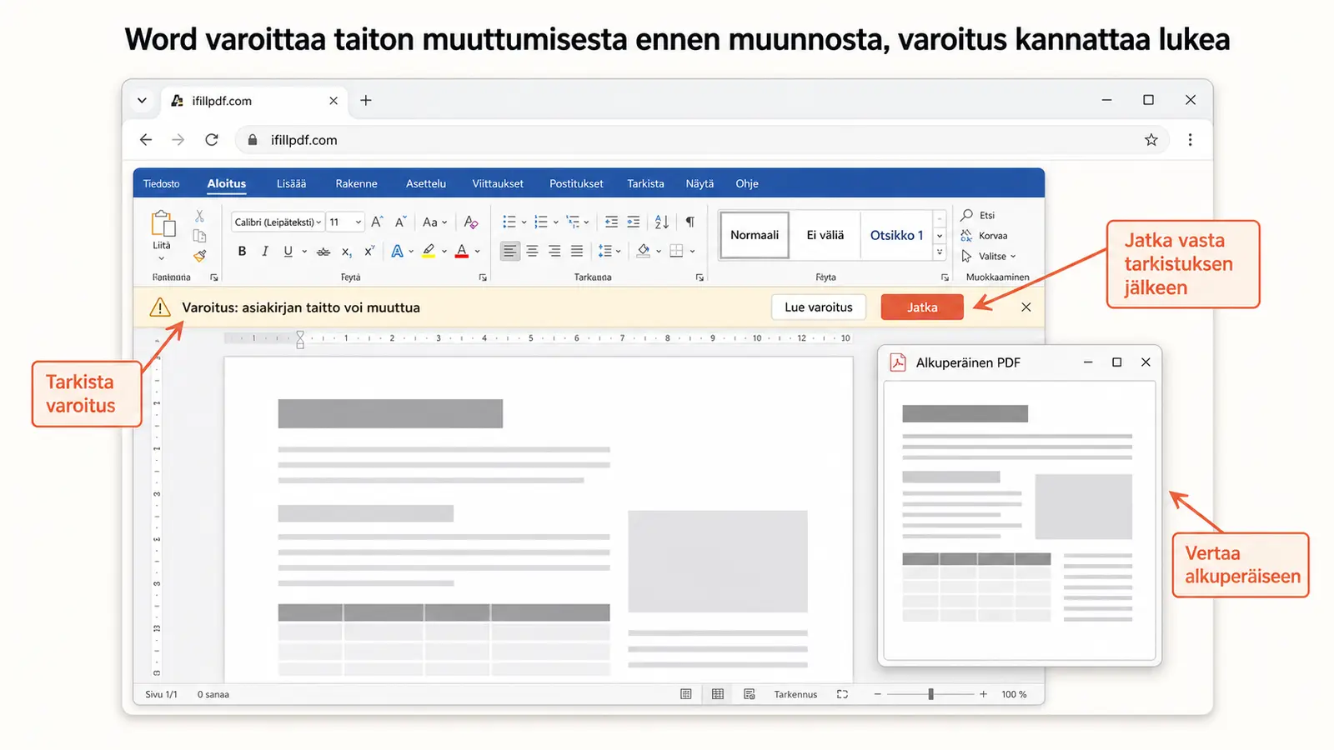Toggle Italic formatting
Viewport: 1334px width, 750px height.
[x=265, y=251]
